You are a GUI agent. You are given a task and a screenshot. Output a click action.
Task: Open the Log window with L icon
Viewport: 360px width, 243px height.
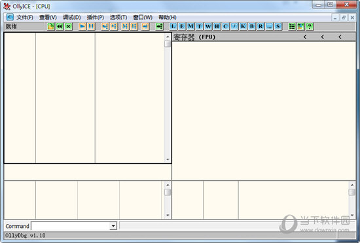(x=173, y=27)
